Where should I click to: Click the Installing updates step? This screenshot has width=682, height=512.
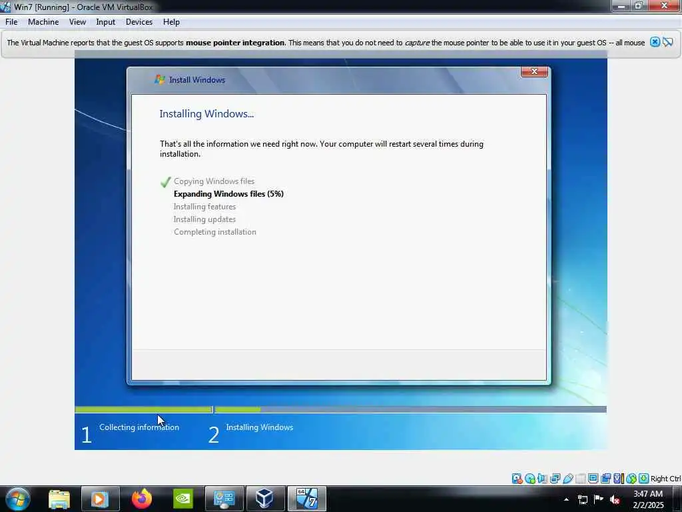click(x=204, y=219)
